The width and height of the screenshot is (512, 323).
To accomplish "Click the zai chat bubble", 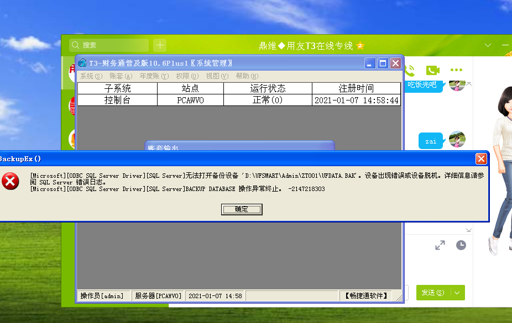I will tap(431, 141).
